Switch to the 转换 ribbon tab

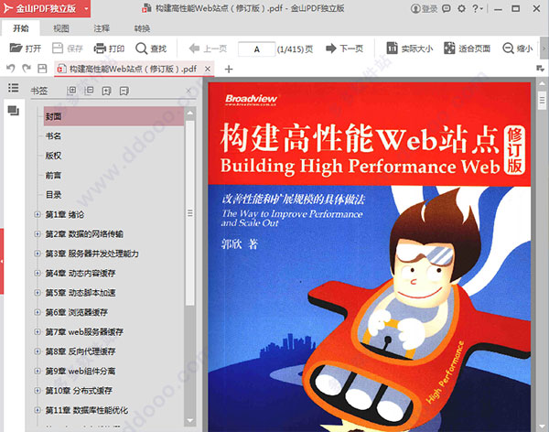coord(142,28)
